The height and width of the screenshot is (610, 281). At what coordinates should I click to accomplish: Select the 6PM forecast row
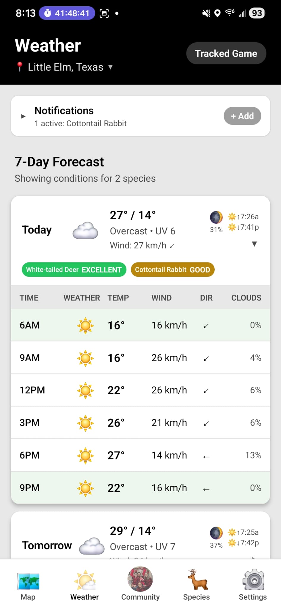(x=140, y=455)
